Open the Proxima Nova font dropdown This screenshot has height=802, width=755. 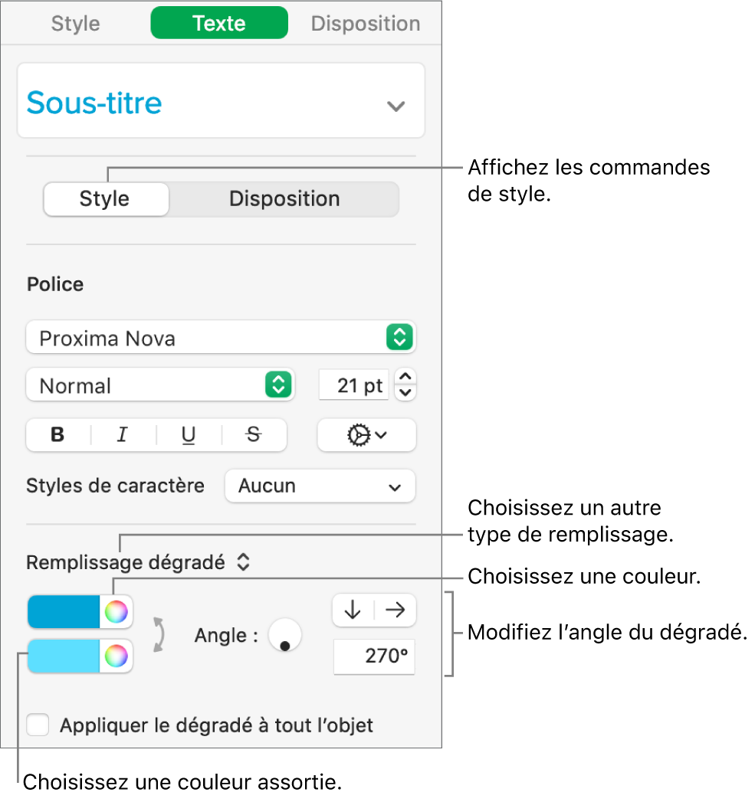coord(221,338)
